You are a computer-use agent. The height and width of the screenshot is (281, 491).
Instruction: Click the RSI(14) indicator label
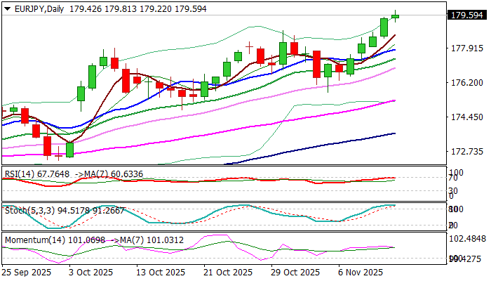coord(19,173)
